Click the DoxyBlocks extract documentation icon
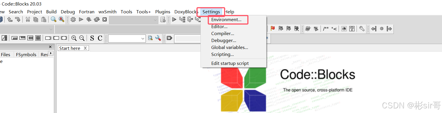This screenshot has width=442, height=113. (316, 28)
